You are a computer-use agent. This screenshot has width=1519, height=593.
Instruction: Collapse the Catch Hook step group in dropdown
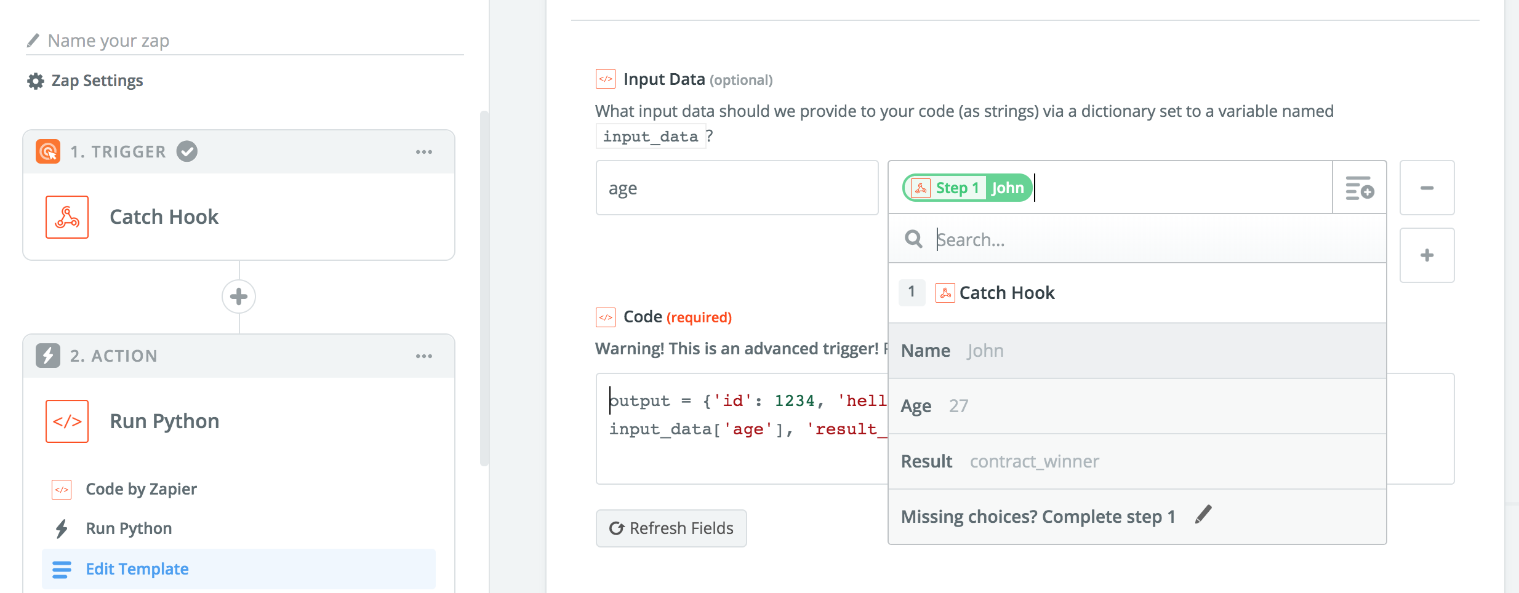click(1137, 293)
